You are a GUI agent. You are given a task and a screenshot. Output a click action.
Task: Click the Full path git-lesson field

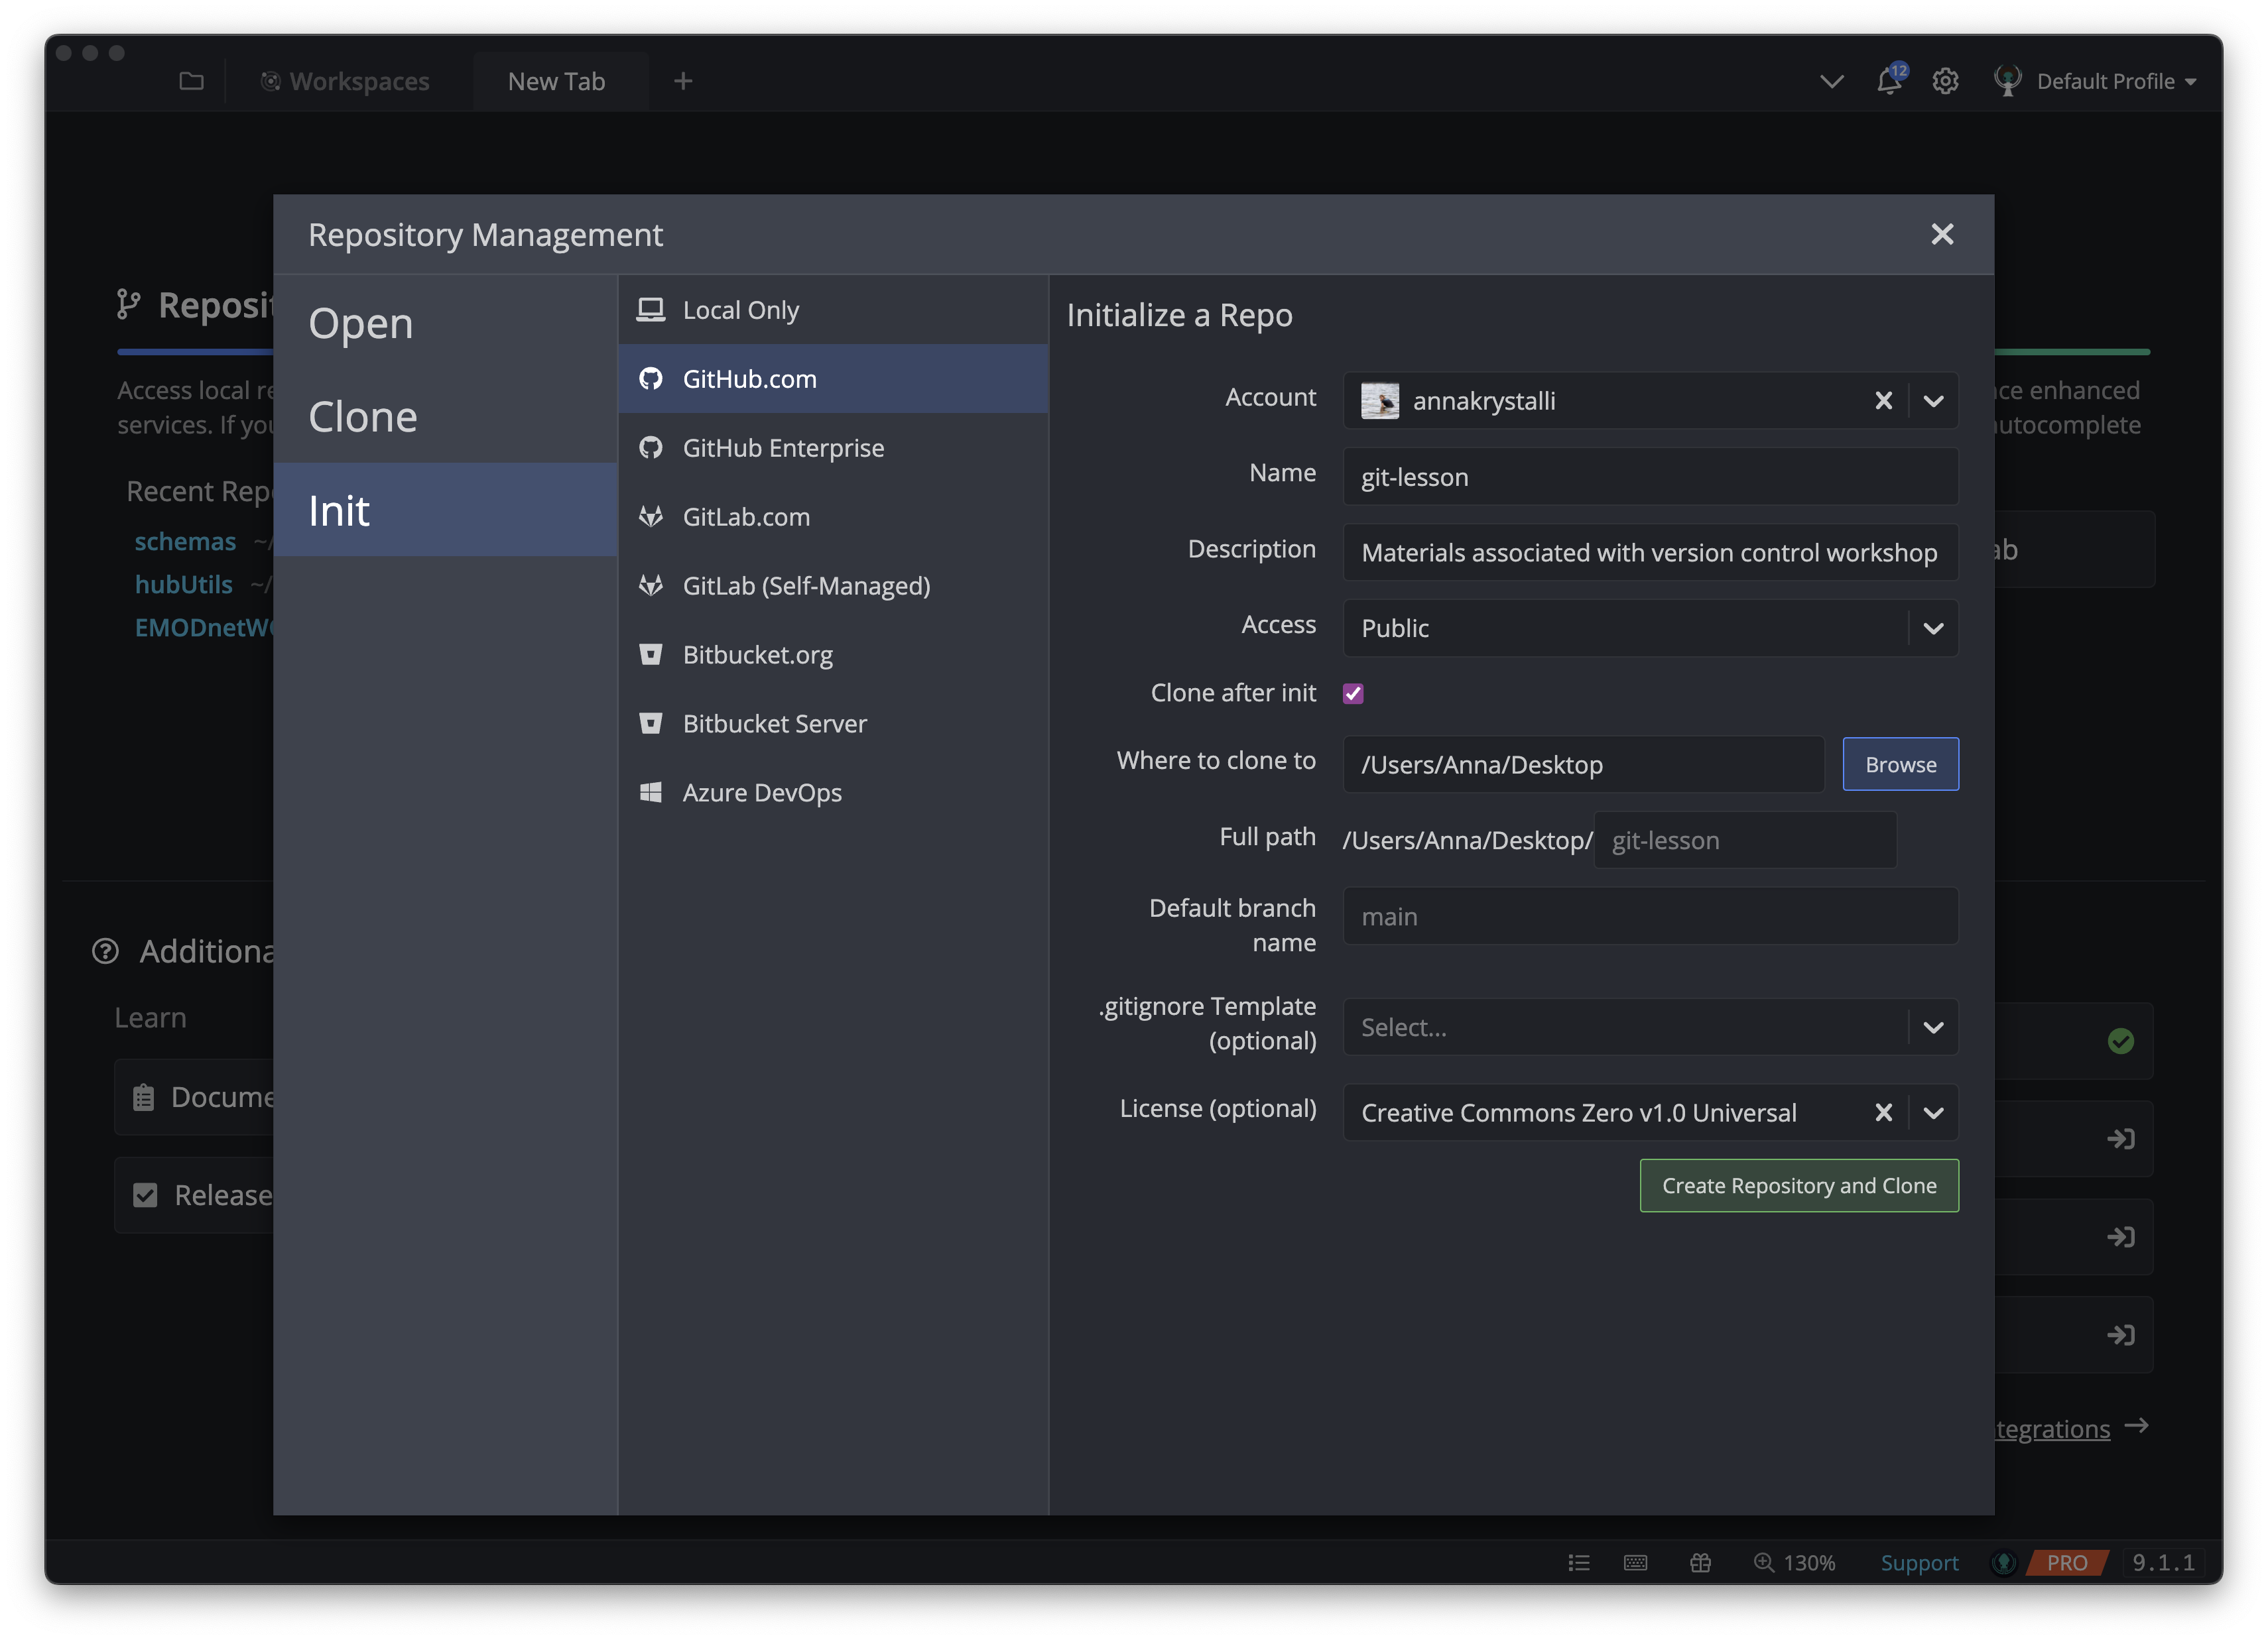(1745, 839)
